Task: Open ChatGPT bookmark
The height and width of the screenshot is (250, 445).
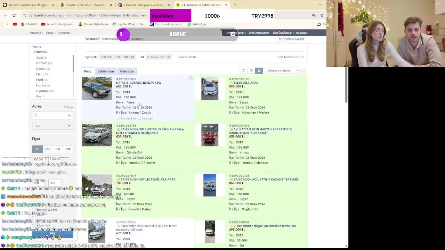Action: [29, 24]
